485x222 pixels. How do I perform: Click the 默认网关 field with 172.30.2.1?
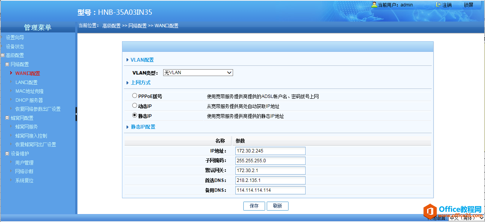[x=270, y=171]
